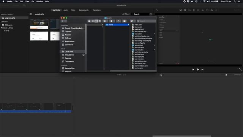Screen dimensions: 243x137
Task: Open timeline Settings
Action: [x=237, y=75]
